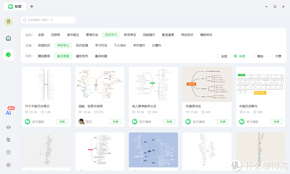Click the user avatar at sidebar top

[x=8, y=22]
